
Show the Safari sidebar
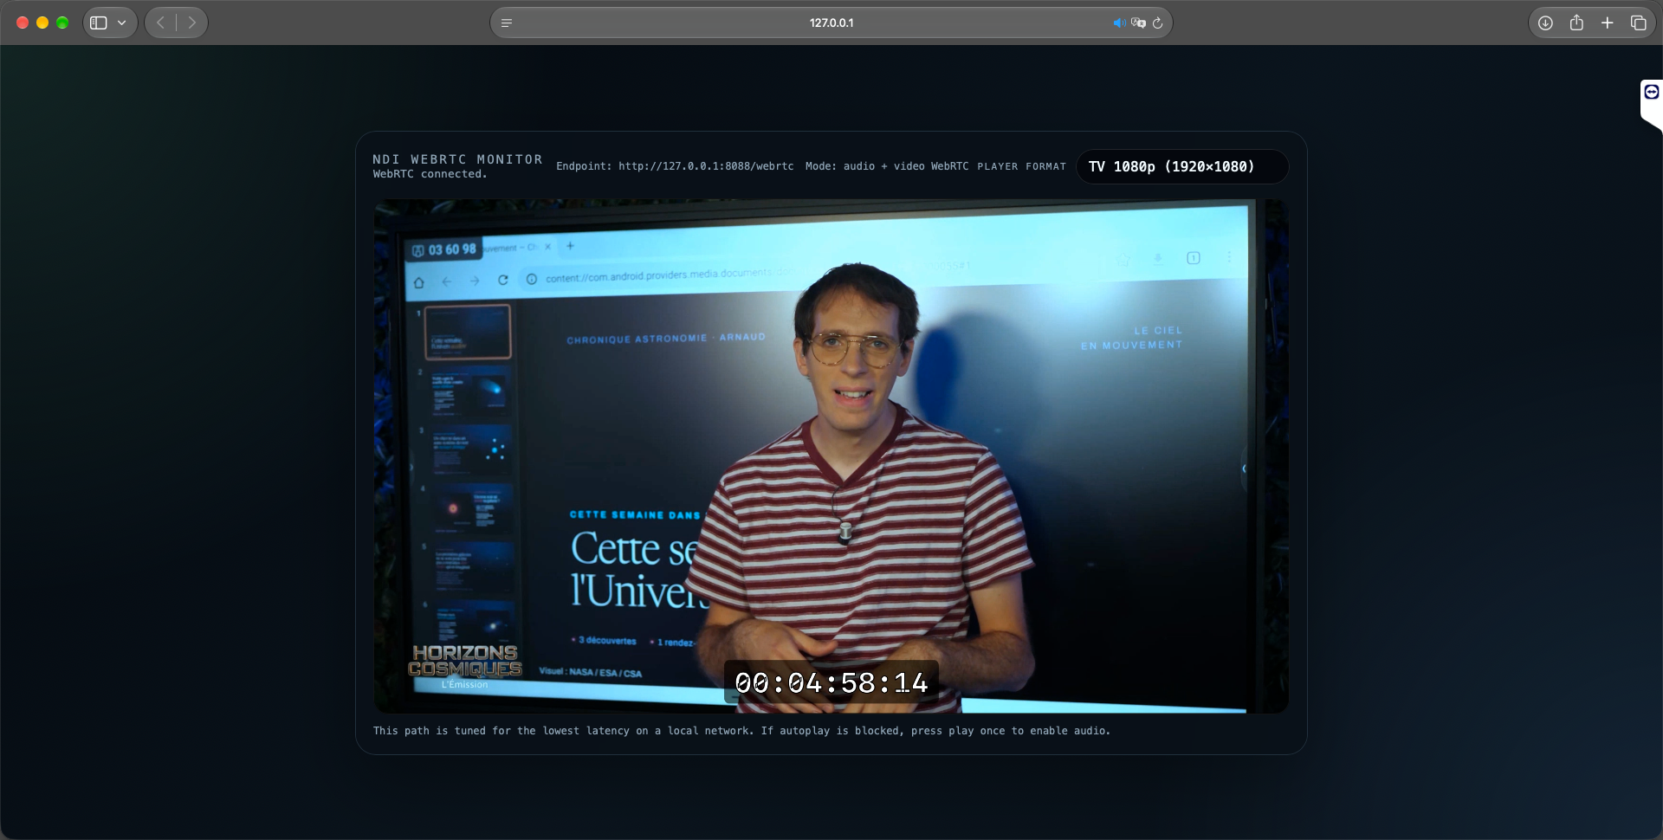coord(99,23)
